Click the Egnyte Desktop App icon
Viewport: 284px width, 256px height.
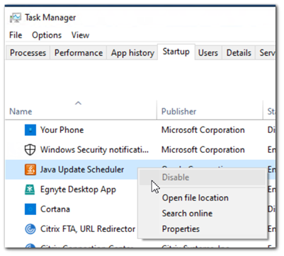tap(30, 190)
